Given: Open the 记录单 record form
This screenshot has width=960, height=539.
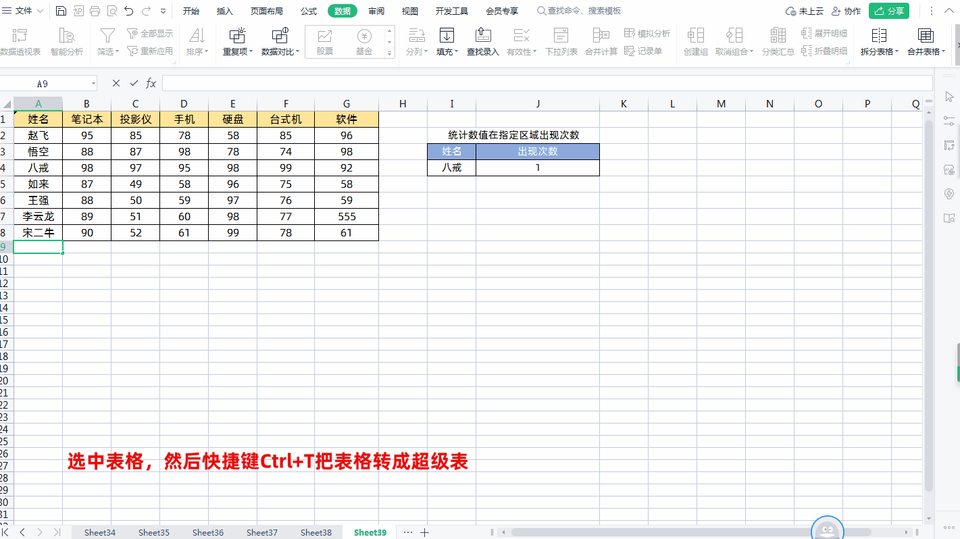Looking at the screenshot, I should click(643, 51).
